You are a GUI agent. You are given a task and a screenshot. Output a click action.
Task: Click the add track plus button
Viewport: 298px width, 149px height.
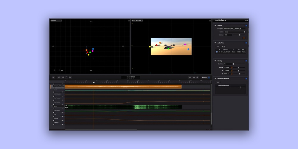tap(53, 77)
